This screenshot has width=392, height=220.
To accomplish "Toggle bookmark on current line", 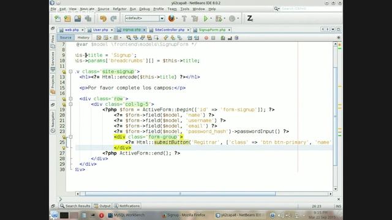I will [179, 38].
